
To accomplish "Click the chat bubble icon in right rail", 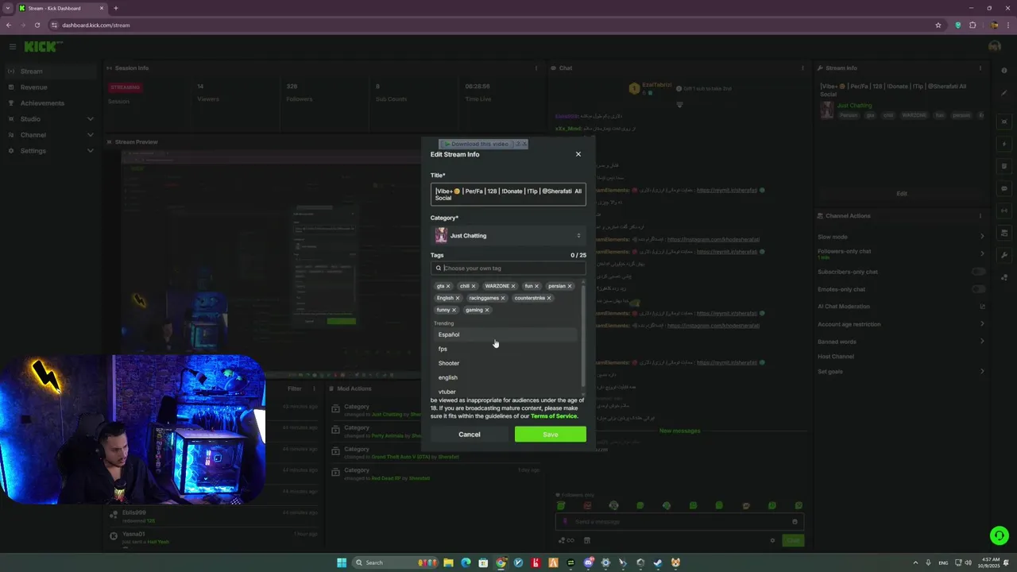I will (1004, 188).
